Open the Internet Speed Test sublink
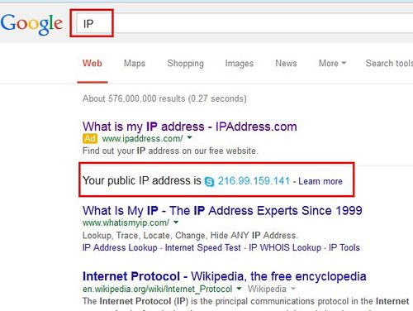413x311 pixels. [x=202, y=247]
